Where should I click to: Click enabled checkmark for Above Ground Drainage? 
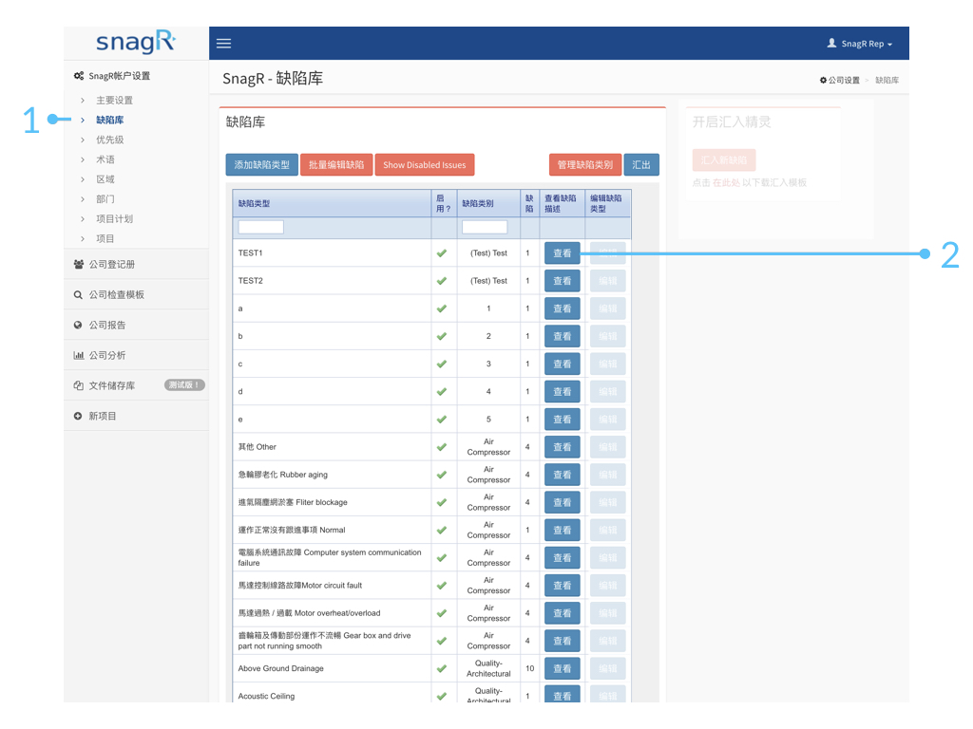(x=442, y=668)
